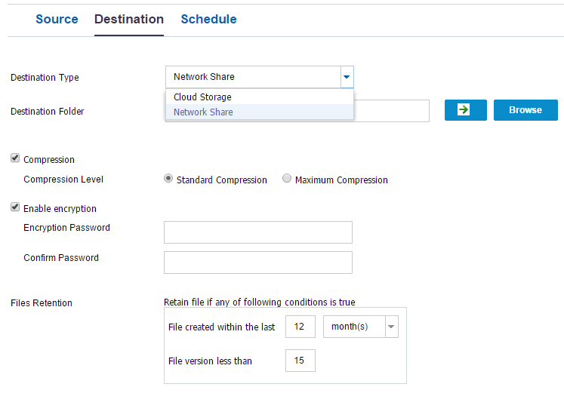Select the Destination tab
564x393 pixels.
click(129, 20)
